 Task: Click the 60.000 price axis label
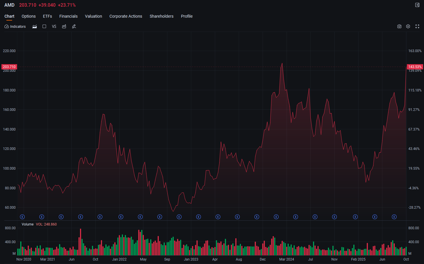pyautogui.click(x=10, y=208)
